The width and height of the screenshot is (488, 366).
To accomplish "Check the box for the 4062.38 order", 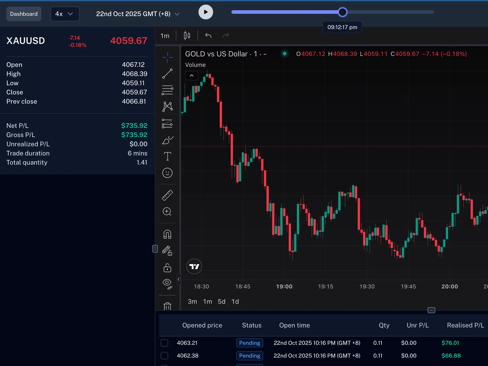I will click(x=164, y=356).
